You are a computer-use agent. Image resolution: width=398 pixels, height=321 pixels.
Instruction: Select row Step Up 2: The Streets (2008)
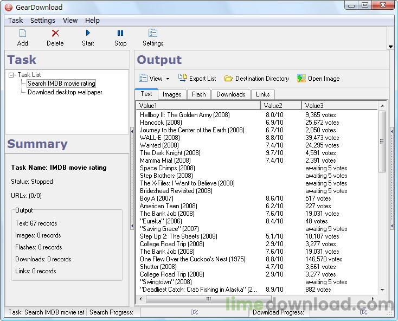tap(256, 236)
